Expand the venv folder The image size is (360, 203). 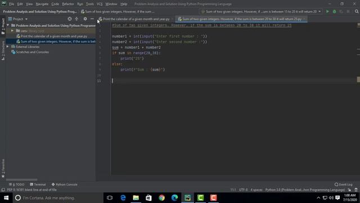(12, 30)
